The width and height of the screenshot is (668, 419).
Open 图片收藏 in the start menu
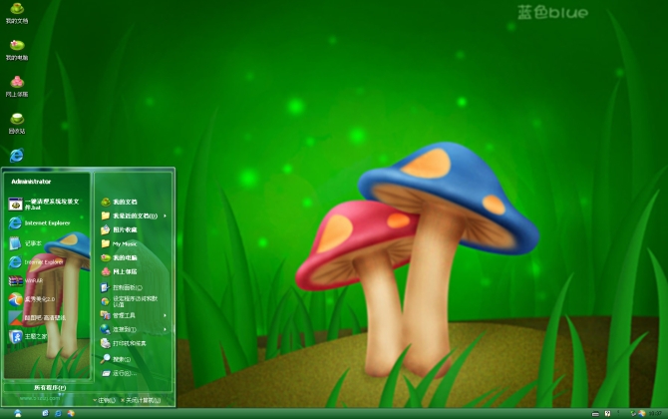coord(124,229)
